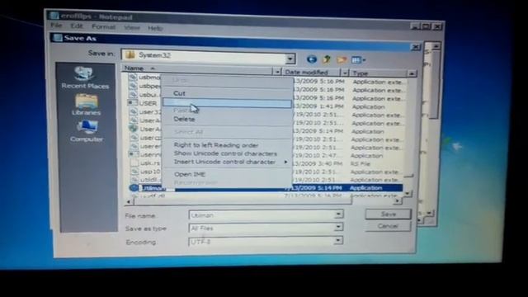528x297 pixels.
Task: Click the file list scroll up arrow
Action: click(x=412, y=73)
